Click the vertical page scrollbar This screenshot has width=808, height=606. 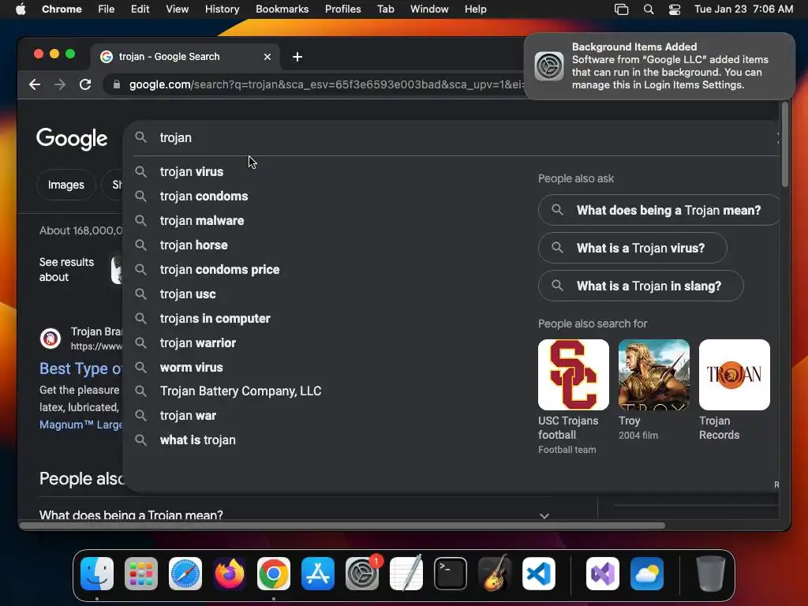click(785, 145)
